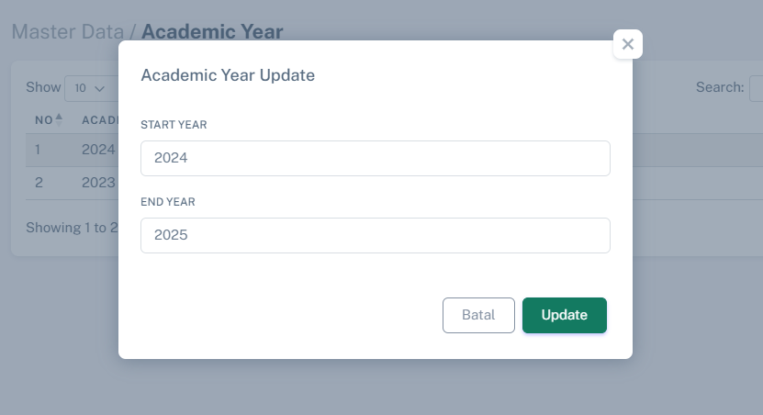Click the Search box behind the dialog
The width and height of the screenshot is (763, 415).
[757, 88]
